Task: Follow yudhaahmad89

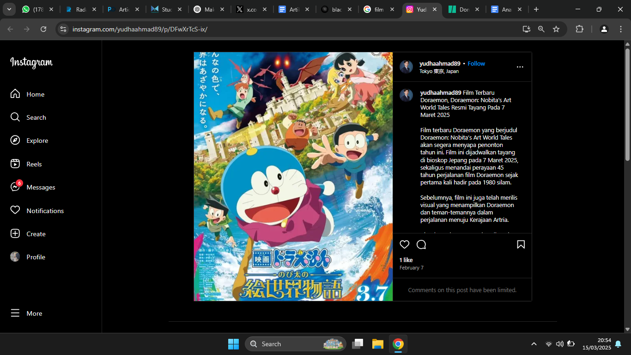Action: coord(476,64)
